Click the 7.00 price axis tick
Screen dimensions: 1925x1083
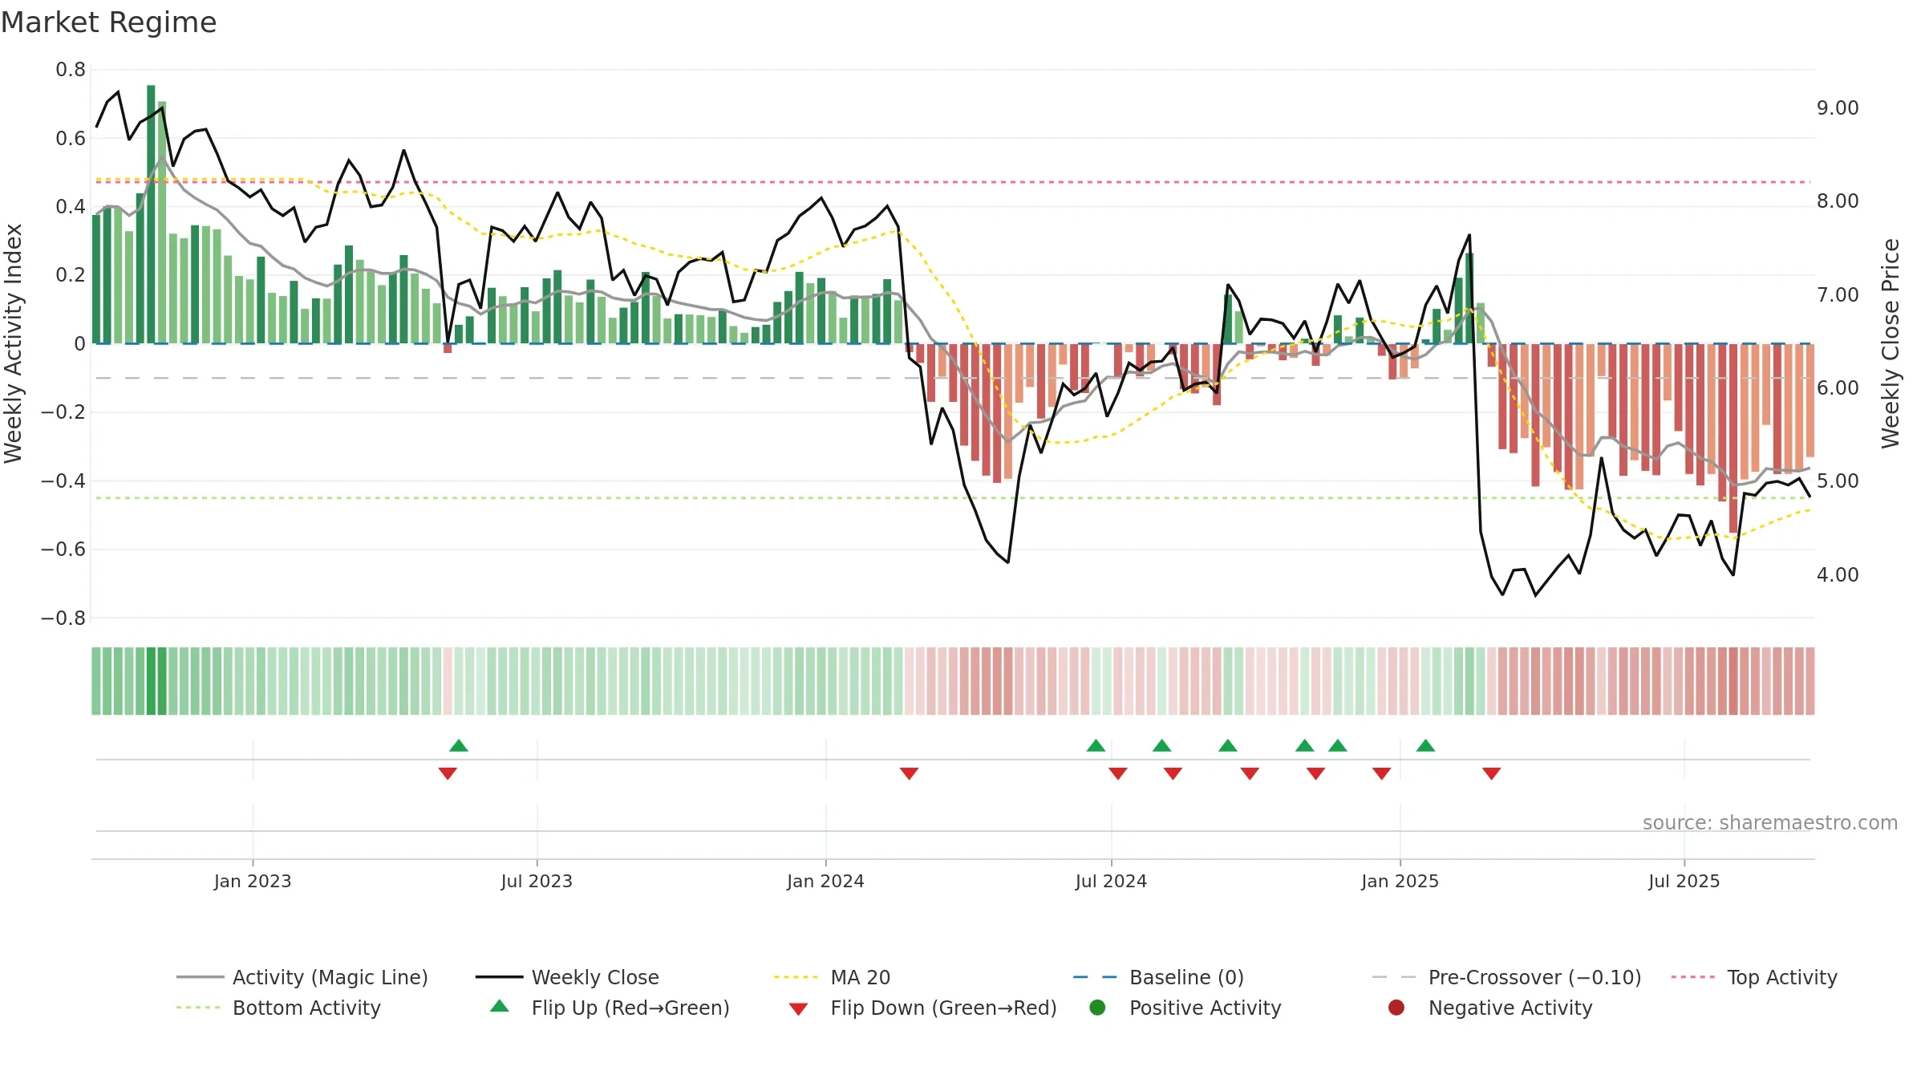[1838, 294]
